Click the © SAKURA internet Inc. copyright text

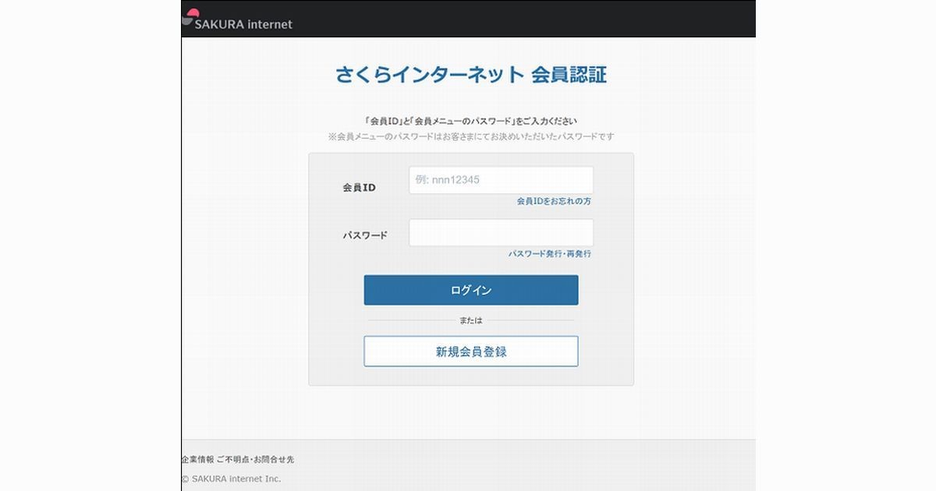[232, 479]
